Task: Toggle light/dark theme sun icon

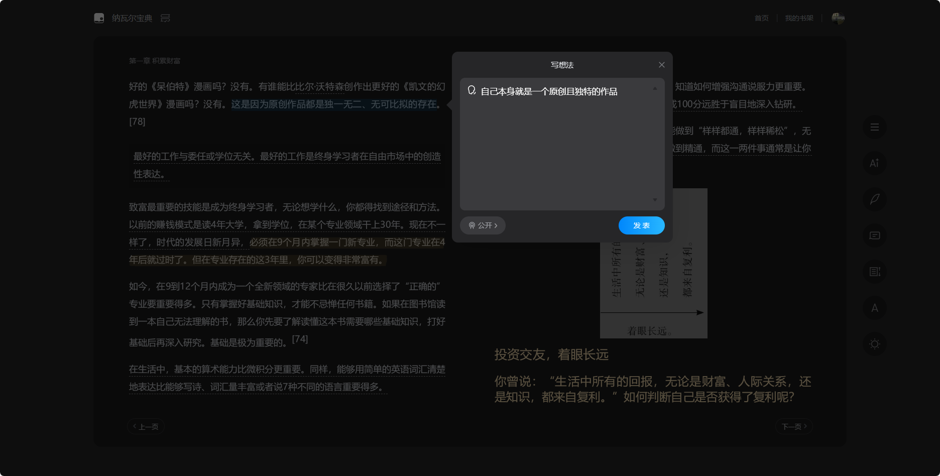Action: (874, 344)
